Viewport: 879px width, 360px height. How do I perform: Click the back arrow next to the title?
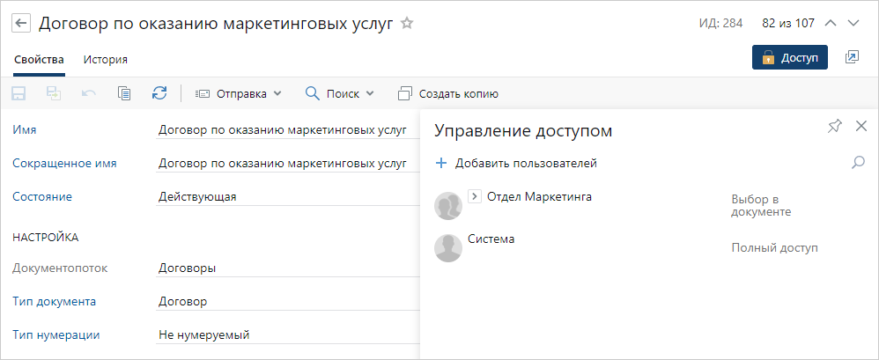(22, 24)
